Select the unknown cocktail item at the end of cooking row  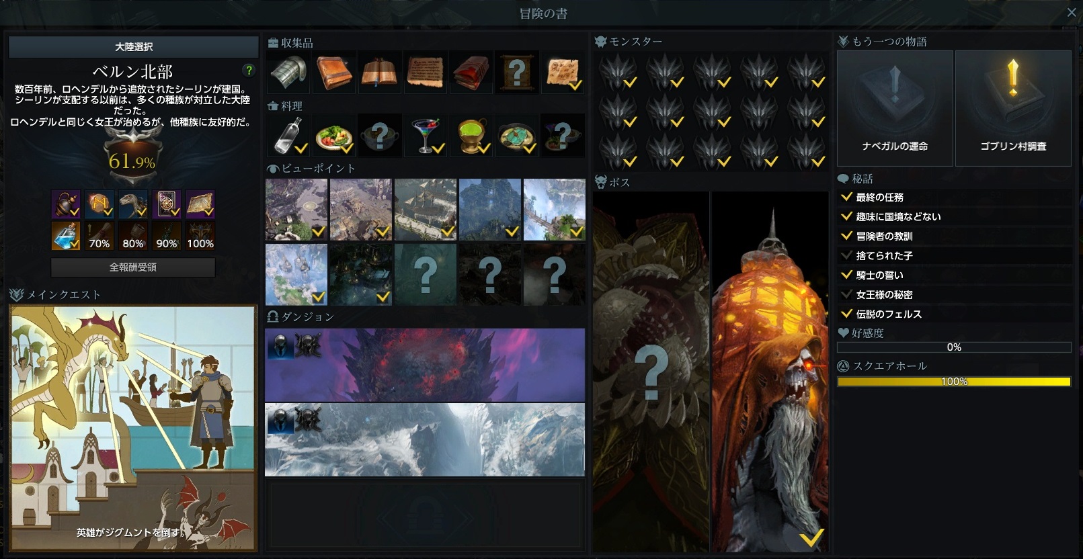(x=563, y=136)
